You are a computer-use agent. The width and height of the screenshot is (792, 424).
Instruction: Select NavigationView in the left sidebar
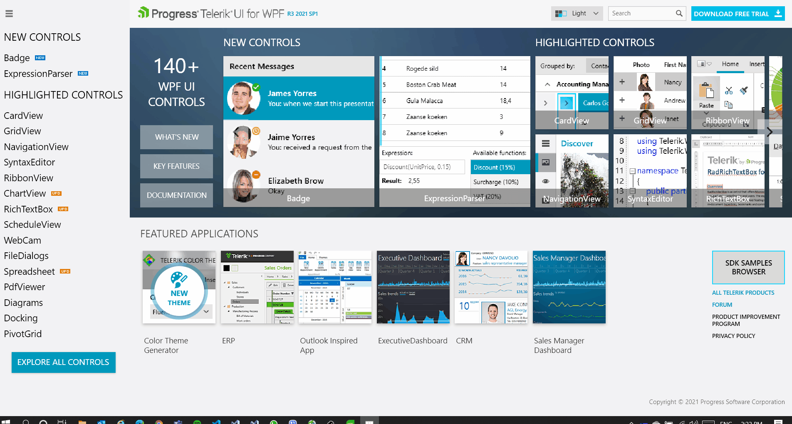tap(36, 147)
